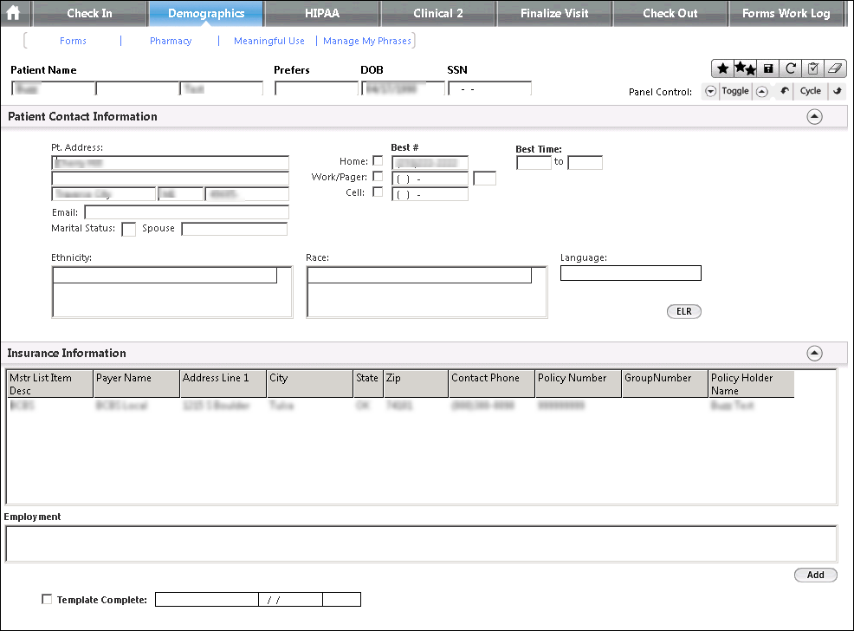Open the Forms Work Log tab
The width and height of the screenshot is (854, 631).
786,13
